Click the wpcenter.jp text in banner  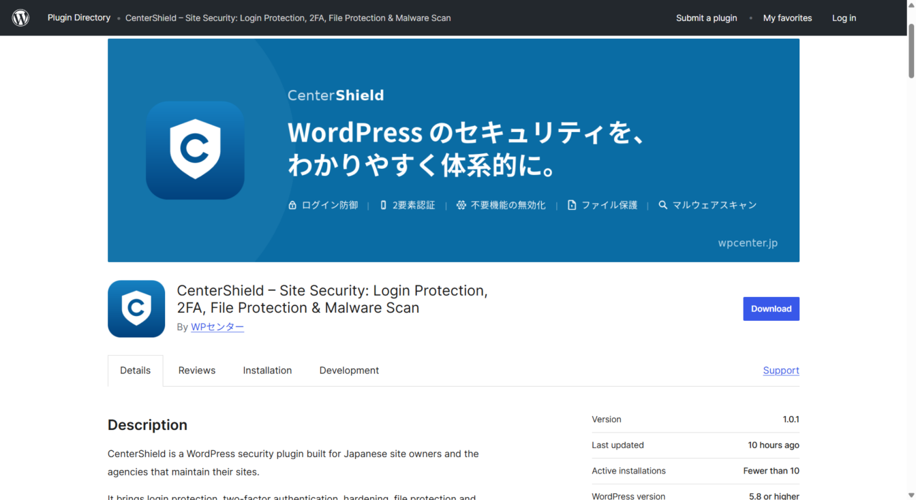click(748, 243)
